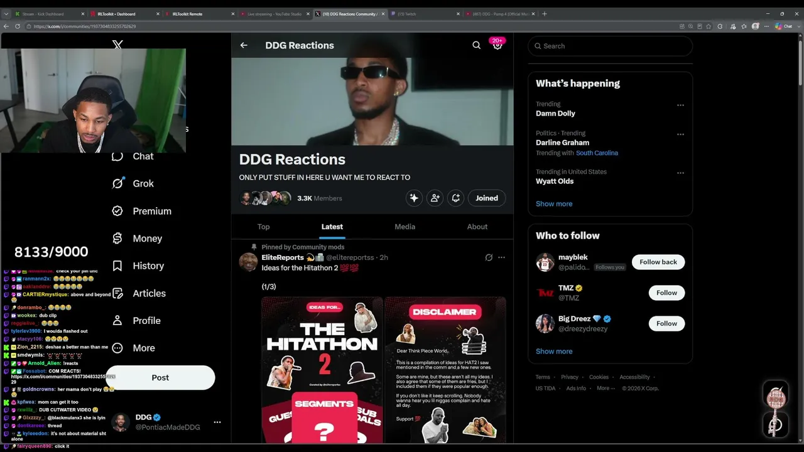
Task: Open the About tab
Action: click(477, 227)
